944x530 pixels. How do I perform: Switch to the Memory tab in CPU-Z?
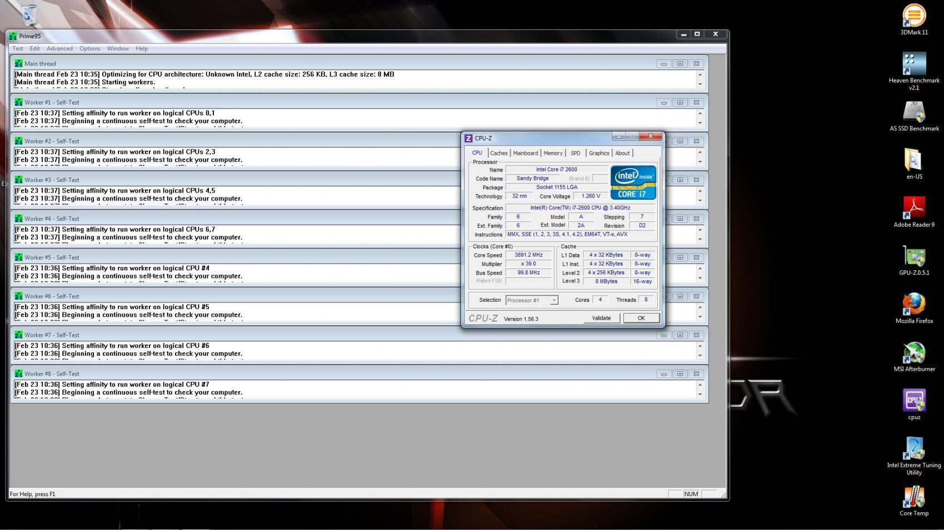pos(553,153)
